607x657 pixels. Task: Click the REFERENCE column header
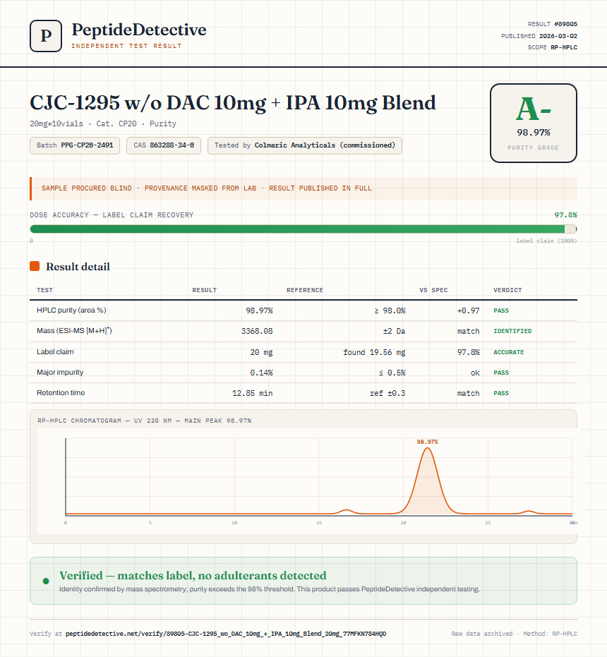(x=305, y=290)
